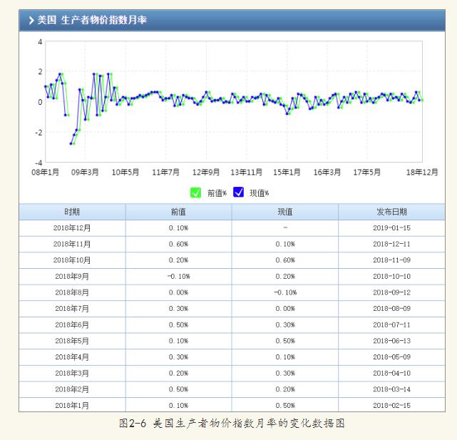The image size is (457, 440).
Task: Click the 前值 column header
Action: tap(178, 212)
